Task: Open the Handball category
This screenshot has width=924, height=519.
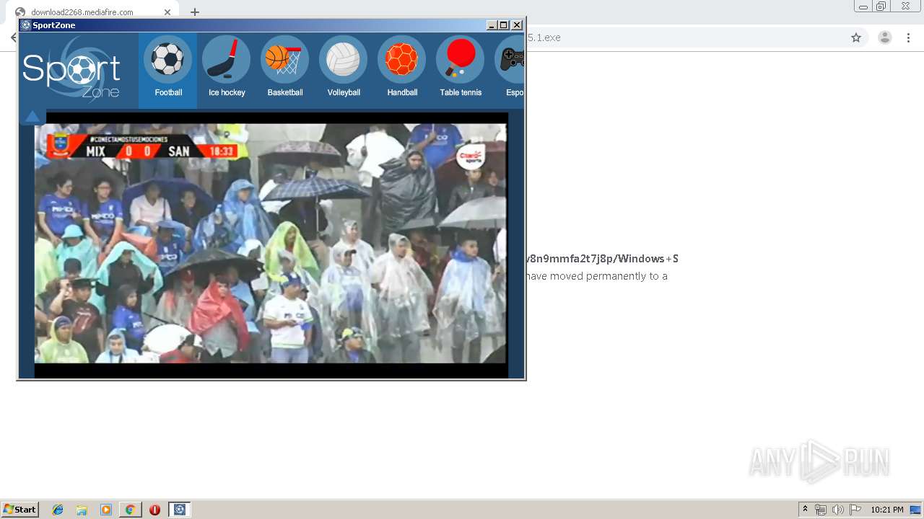Action: click(x=401, y=70)
